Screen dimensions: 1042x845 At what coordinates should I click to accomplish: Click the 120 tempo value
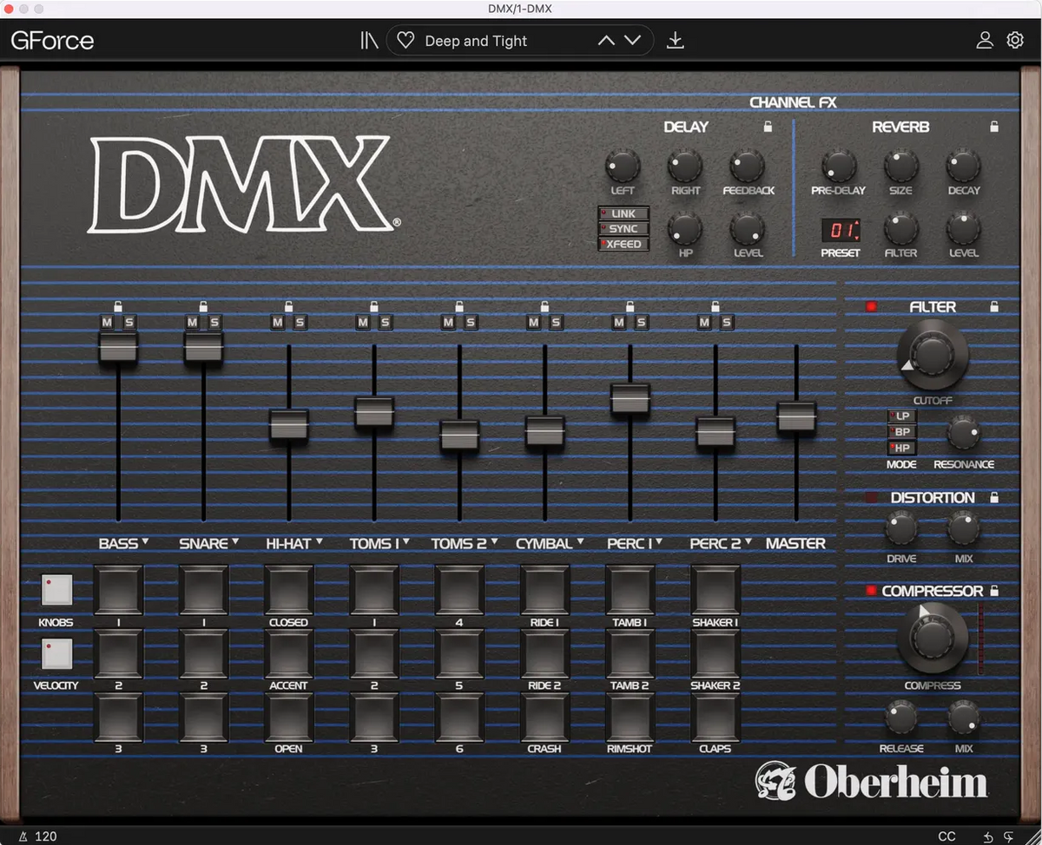tap(46, 837)
